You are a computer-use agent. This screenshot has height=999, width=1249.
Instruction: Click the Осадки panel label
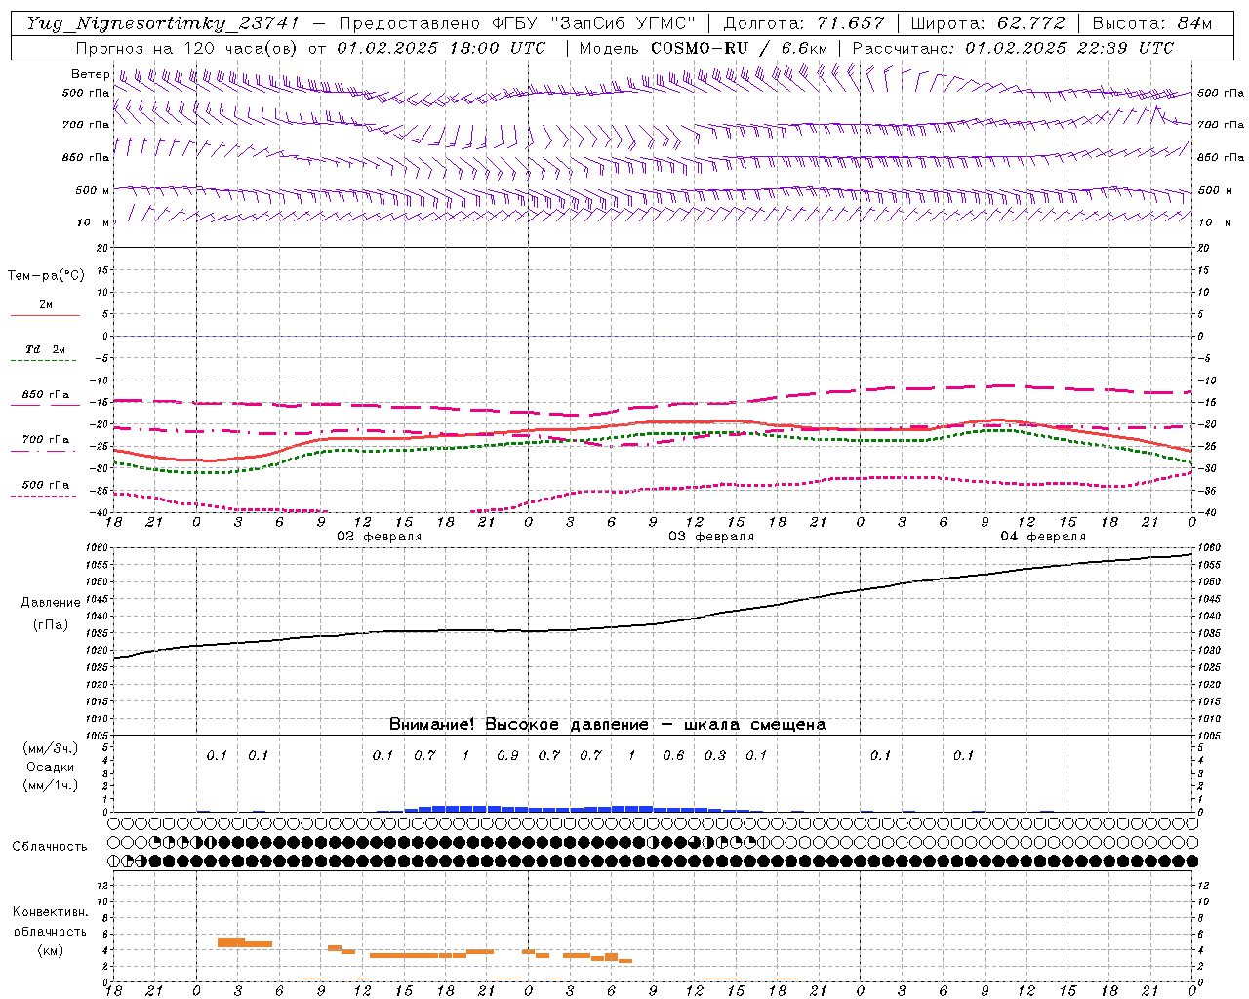click(x=51, y=767)
